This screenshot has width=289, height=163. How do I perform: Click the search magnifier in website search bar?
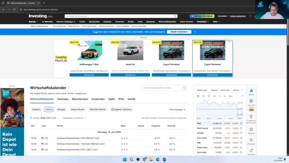click(x=175, y=16)
